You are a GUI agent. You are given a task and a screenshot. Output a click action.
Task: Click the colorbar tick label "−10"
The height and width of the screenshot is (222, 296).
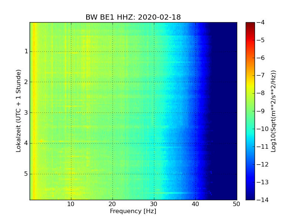click(263, 129)
